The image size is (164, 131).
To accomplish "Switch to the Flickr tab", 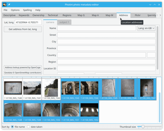I will (x=138, y=15).
